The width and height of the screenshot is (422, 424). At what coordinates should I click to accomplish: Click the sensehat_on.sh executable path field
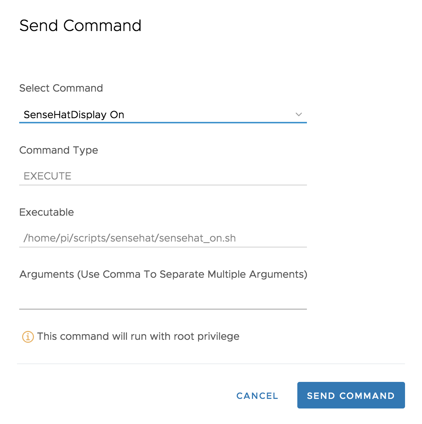click(x=163, y=238)
